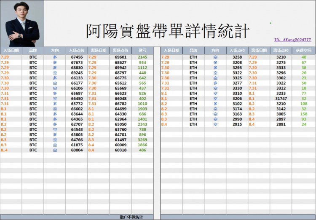Select ETH entry price cell 3102
316x220 pixels.
237,104
